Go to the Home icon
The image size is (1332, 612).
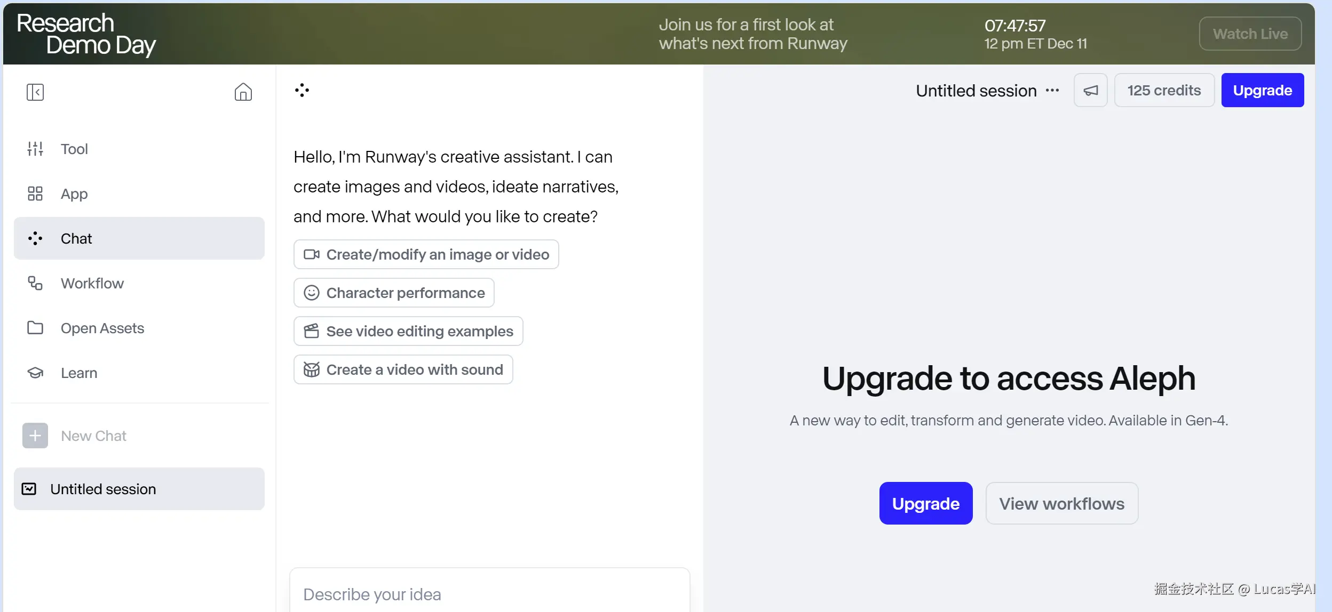tap(243, 92)
